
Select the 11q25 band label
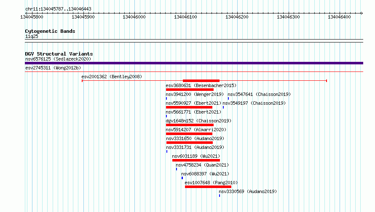(32, 36)
